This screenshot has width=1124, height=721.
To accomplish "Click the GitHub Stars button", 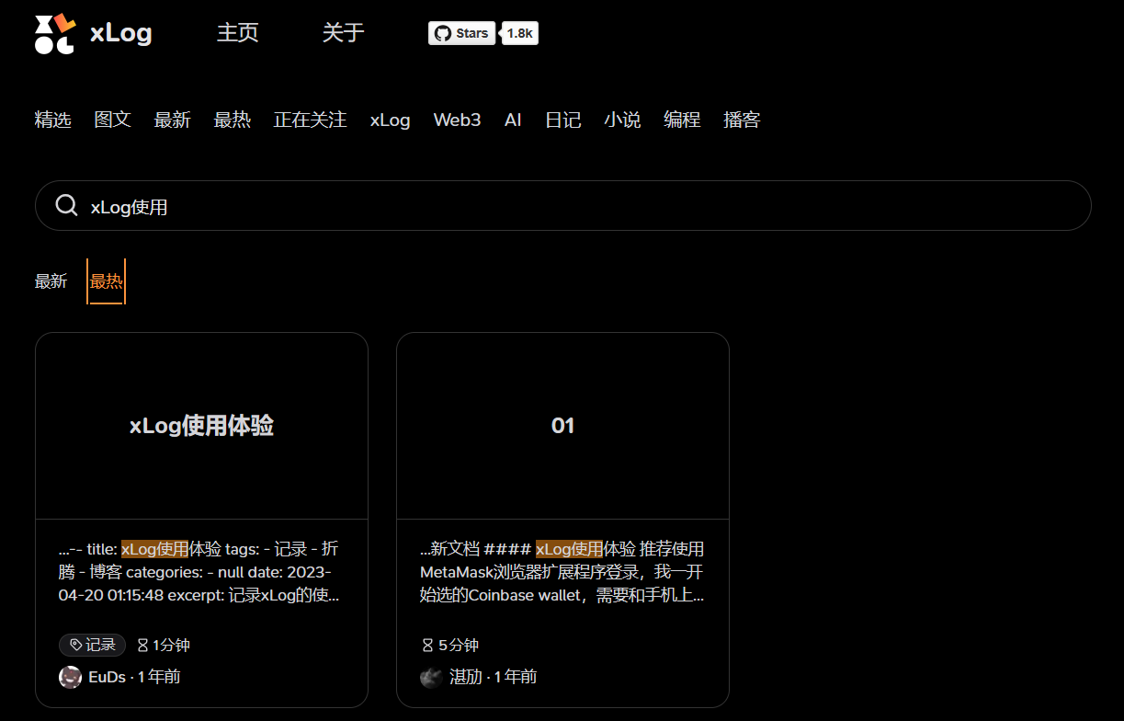I will pyautogui.click(x=462, y=33).
